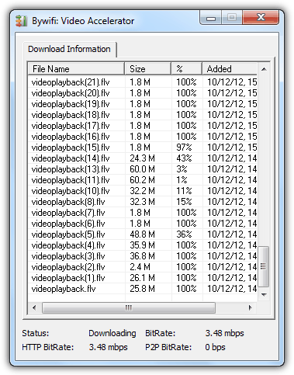Click the 26.1 M size cell
Screen dimensions: 294x375
[142, 278]
